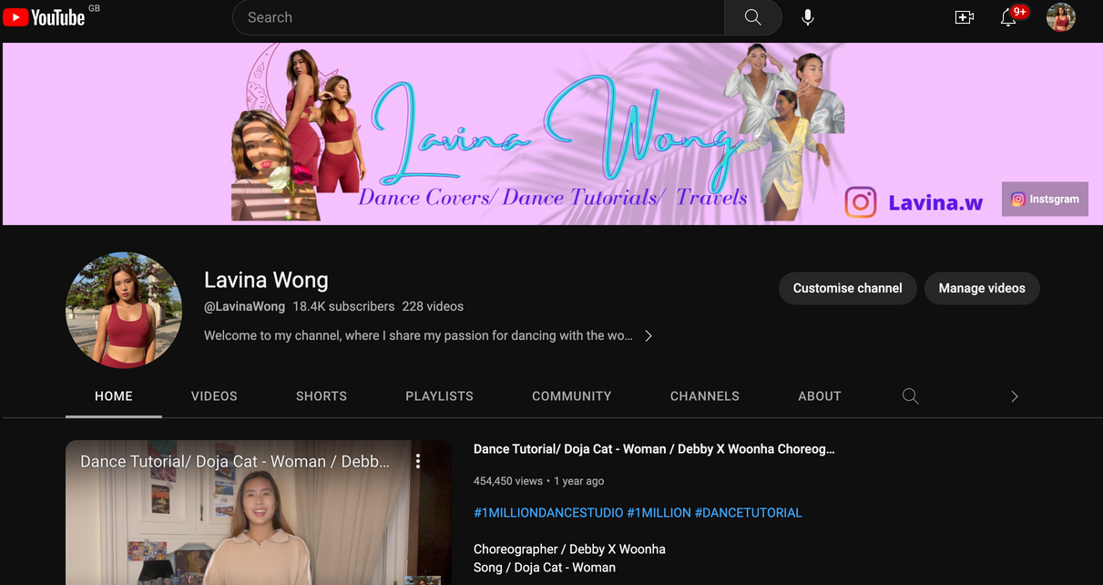Open the notifications bell
Screen dimensions: 1103x585
1008,17
